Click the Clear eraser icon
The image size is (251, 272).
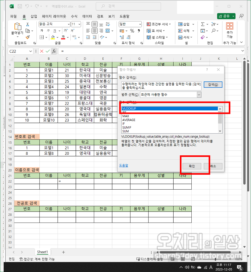point(203,37)
